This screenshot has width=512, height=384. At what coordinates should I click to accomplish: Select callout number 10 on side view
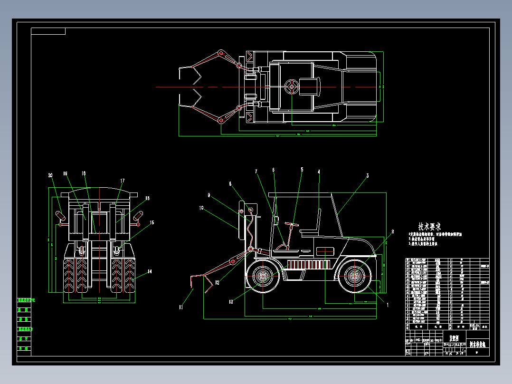(x=201, y=208)
